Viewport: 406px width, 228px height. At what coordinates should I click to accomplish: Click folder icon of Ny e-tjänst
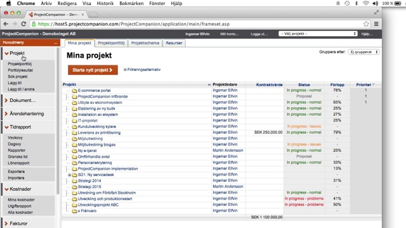click(x=75, y=151)
